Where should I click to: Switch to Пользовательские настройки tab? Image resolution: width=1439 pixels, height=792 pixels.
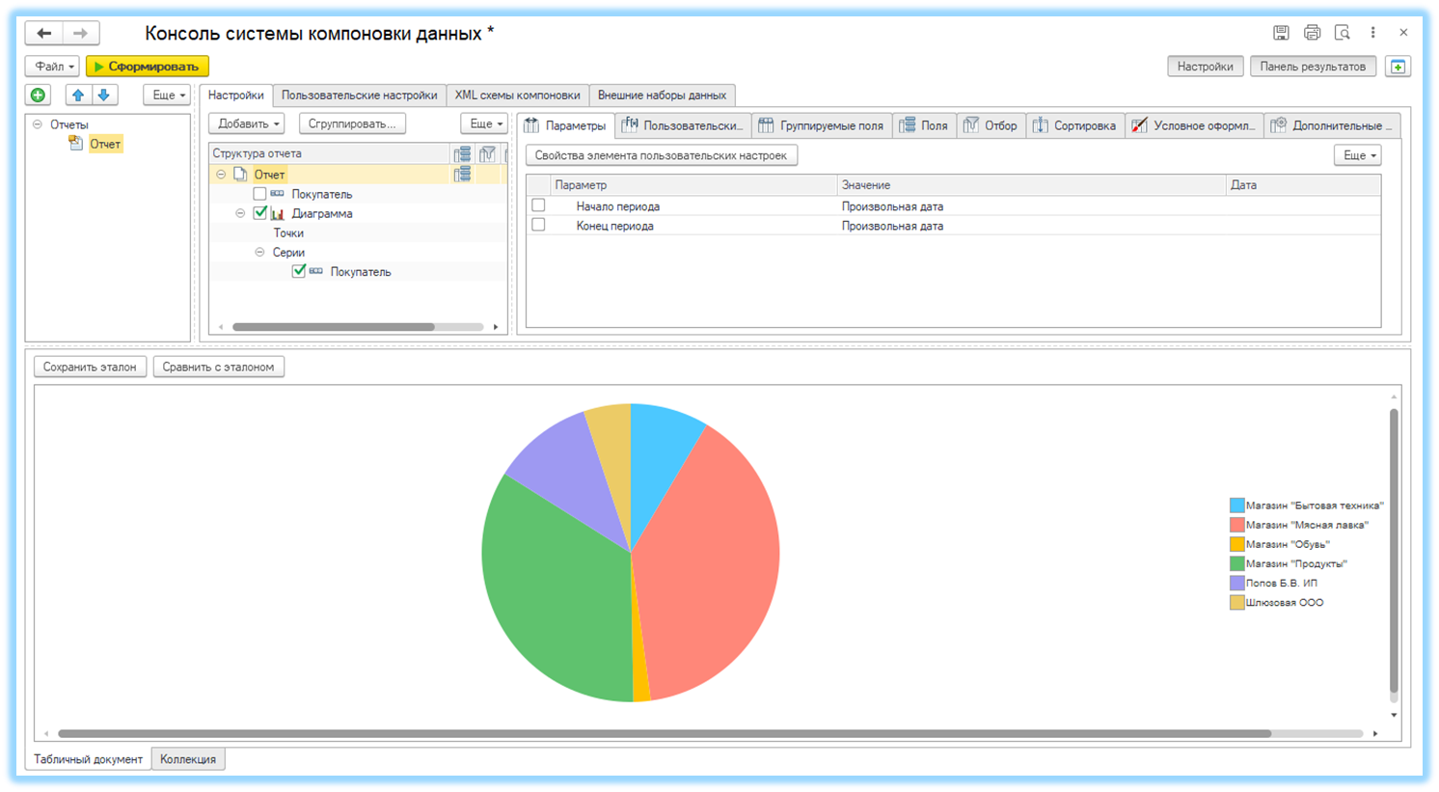(x=359, y=95)
